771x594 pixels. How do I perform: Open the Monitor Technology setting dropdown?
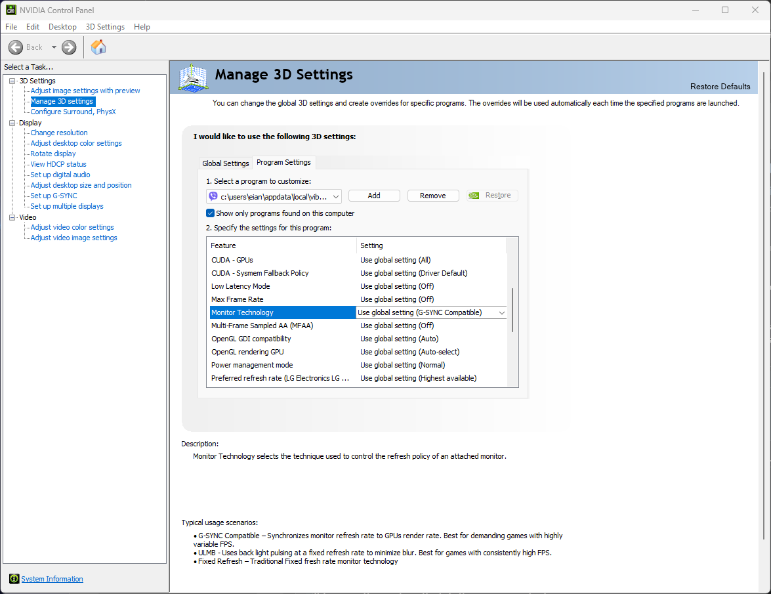click(501, 312)
